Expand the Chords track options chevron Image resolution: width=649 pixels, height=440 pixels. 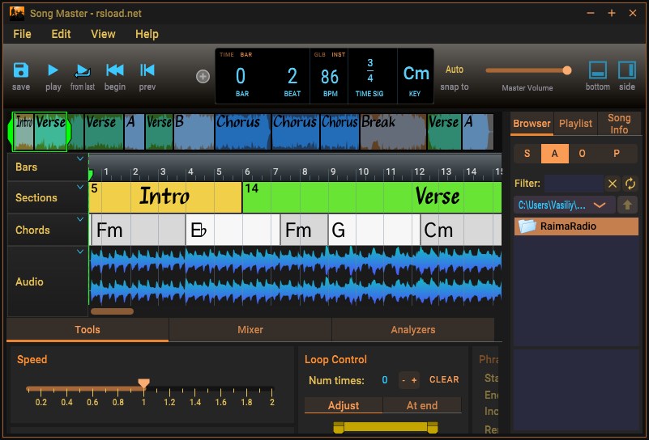pos(80,219)
